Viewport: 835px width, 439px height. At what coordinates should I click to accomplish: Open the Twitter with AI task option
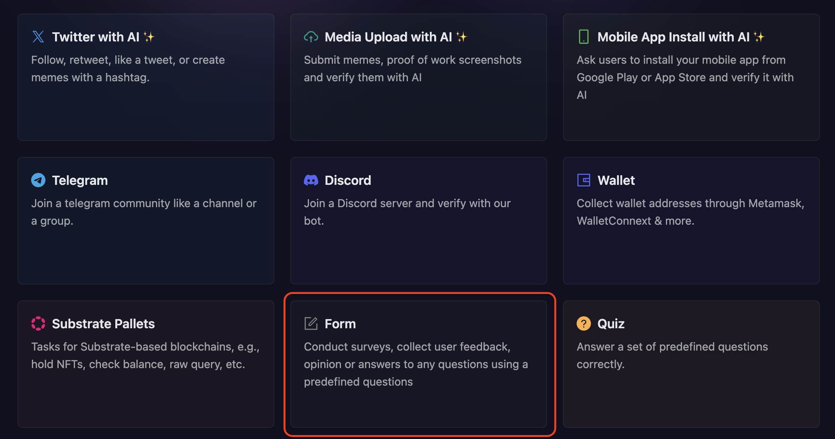pyautogui.click(x=146, y=77)
